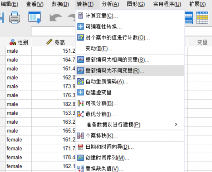
Task: Click the blue data grid toolbar icon
Action: pyautogui.click(x=189, y=18)
